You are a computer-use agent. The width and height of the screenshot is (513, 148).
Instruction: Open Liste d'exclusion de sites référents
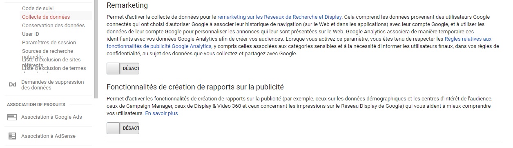51,62
